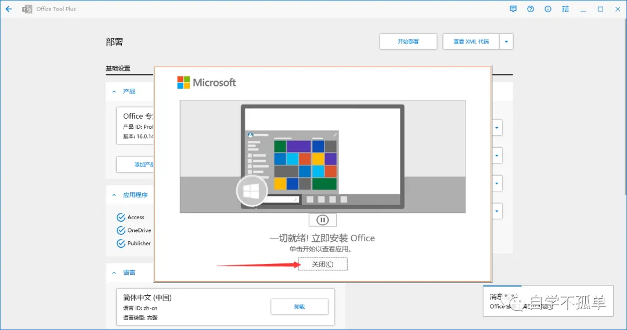Open the feedback chat icon in title bar
Viewport: 627px width, 330px height.
click(513, 9)
